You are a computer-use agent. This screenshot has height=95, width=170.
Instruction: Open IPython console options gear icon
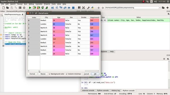[x=168, y=59]
